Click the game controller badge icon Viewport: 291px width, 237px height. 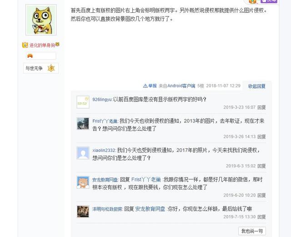pos(30,55)
